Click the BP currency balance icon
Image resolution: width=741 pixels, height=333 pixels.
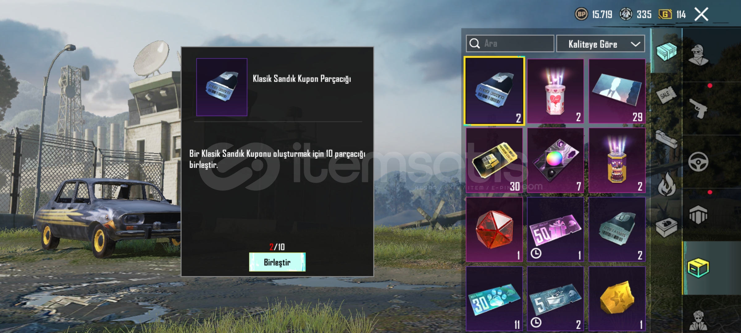coord(581,14)
